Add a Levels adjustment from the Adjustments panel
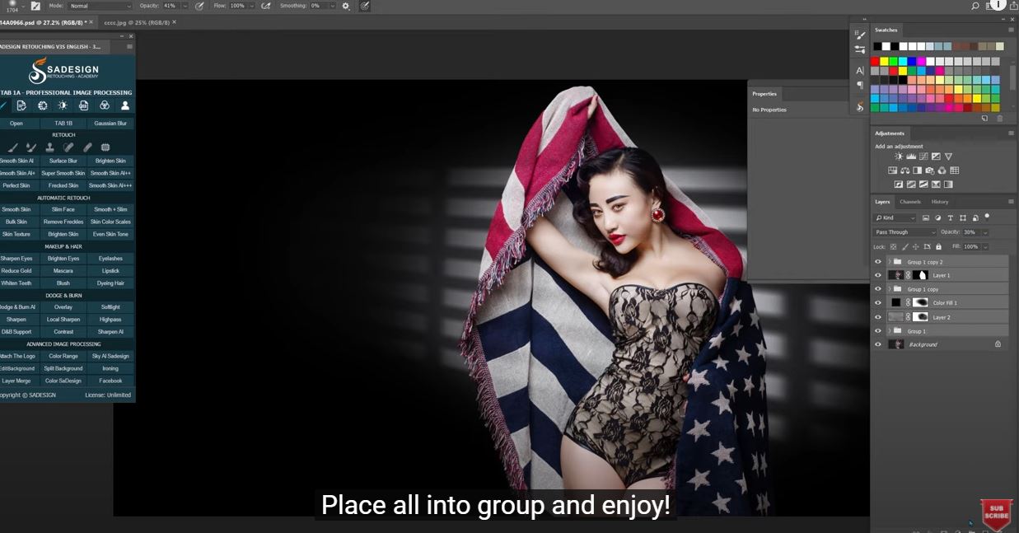 pos(911,157)
